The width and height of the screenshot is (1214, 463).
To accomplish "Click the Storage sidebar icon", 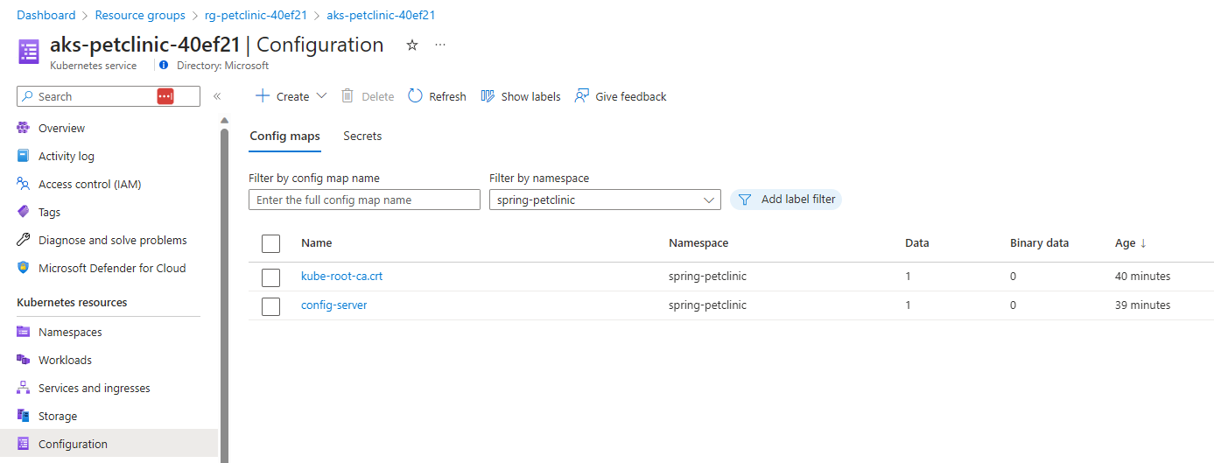I will click(24, 416).
